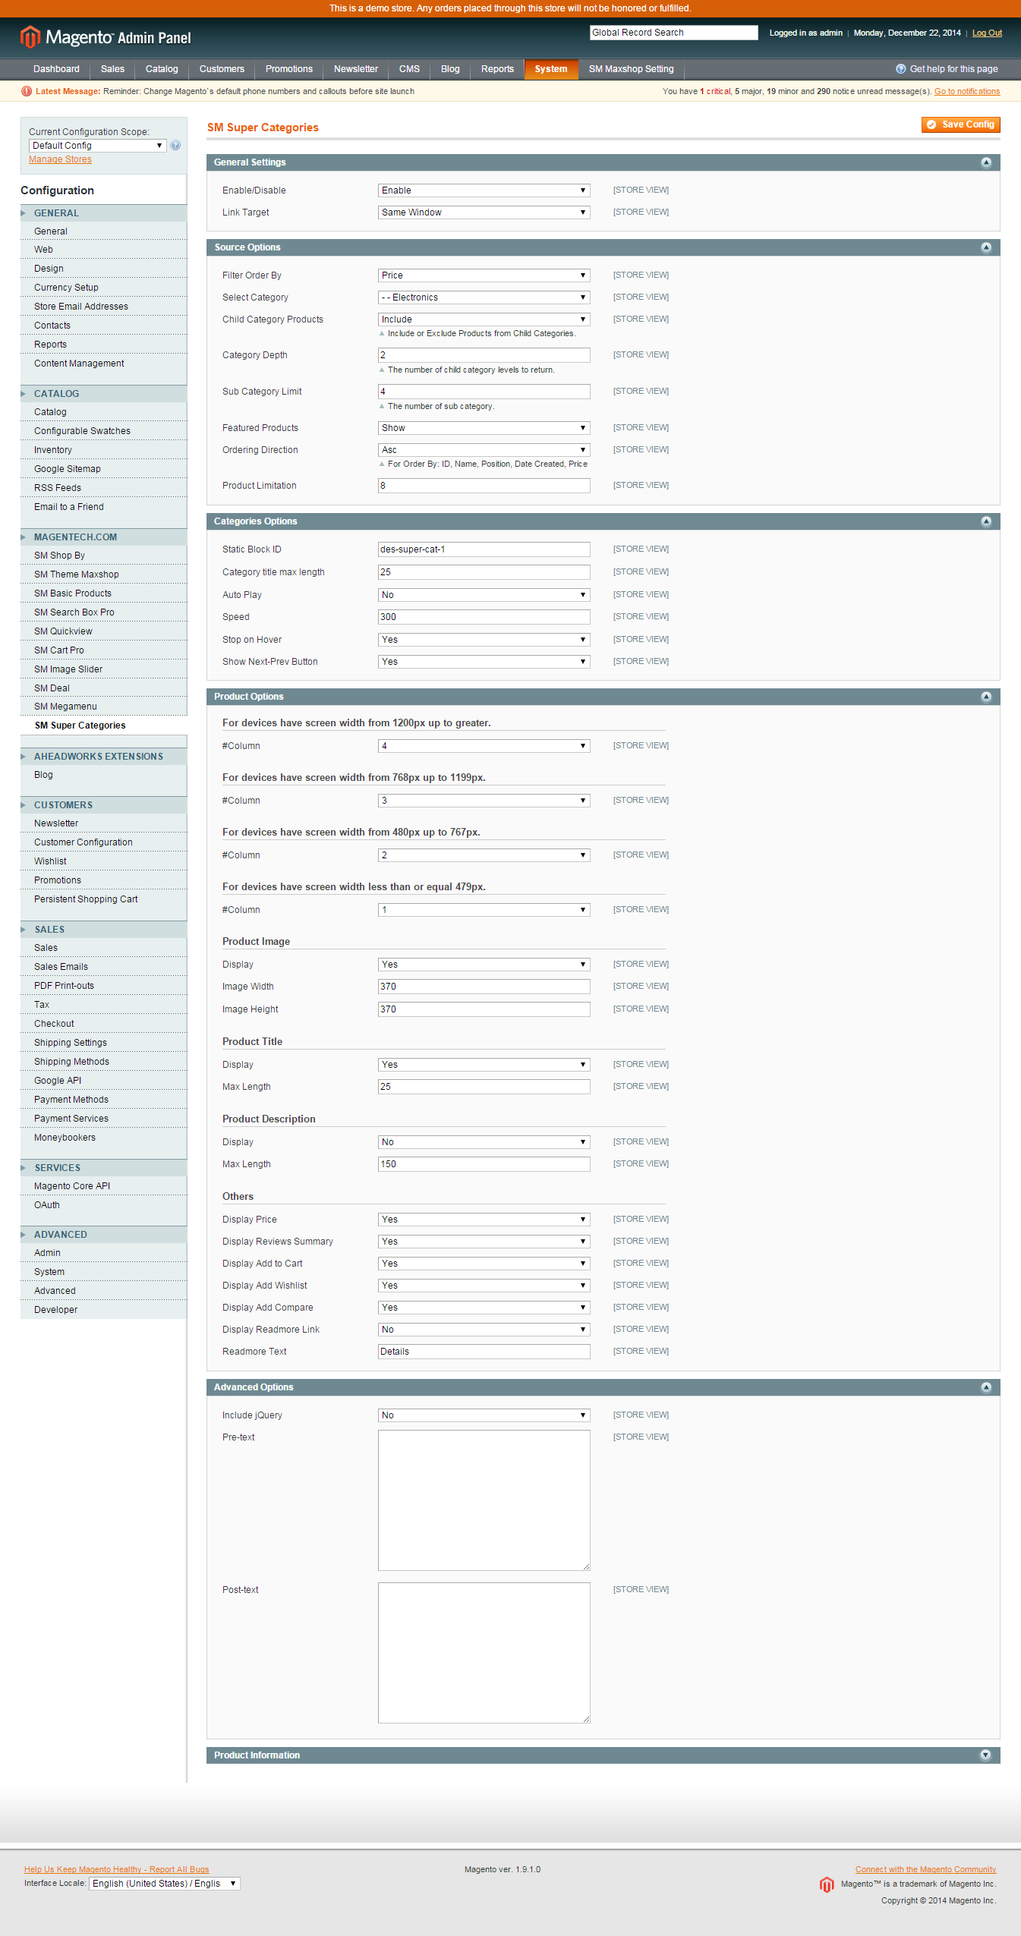Click the Product Limitation field
This screenshot has height=1936, width=1021.
click(x=484, y=486)
